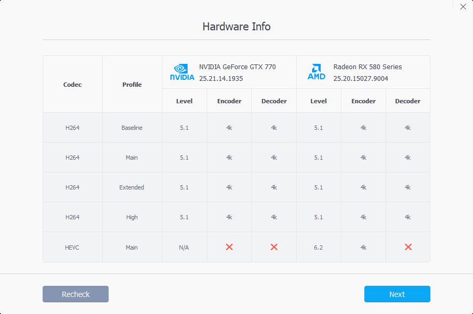The width and height of the screenshot is (473, 314).
Task: Click the 6.2 level cell for HEVC
Action: click(x=318, y=247)
